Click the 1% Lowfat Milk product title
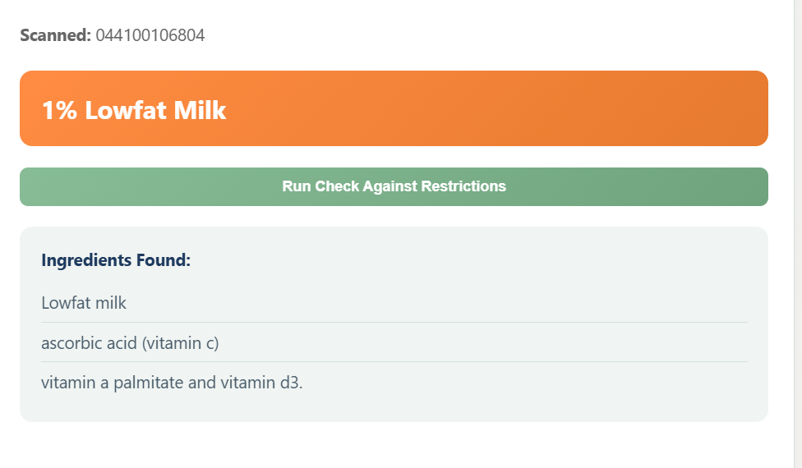802x468 pixels. [x=134, y=110]
